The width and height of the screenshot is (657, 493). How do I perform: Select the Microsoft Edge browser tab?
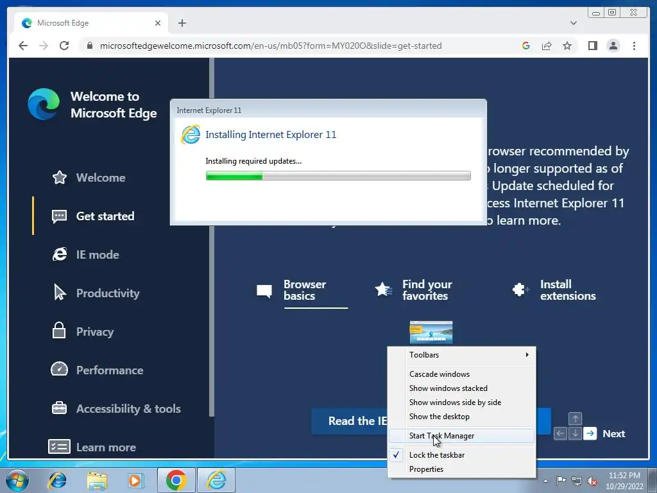tap(91, 23)
